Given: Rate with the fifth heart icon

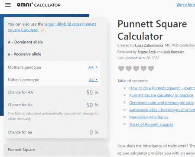Looking at the screenshot, I should click(x=151, y=68).
